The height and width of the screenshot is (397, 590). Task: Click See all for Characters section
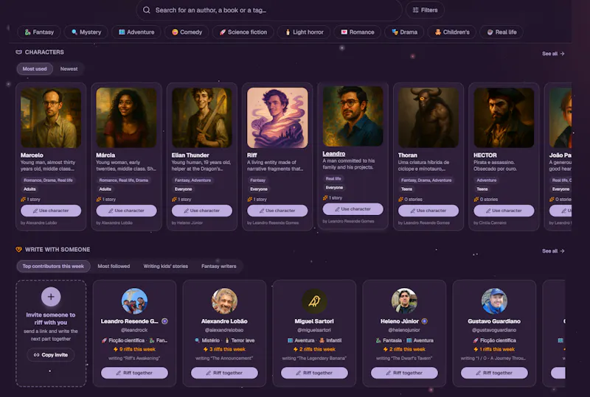(553, 54)
